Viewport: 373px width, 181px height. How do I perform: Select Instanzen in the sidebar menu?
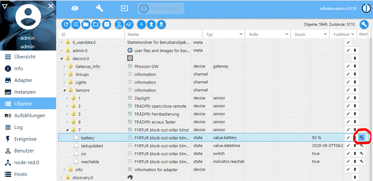point(25,92)
